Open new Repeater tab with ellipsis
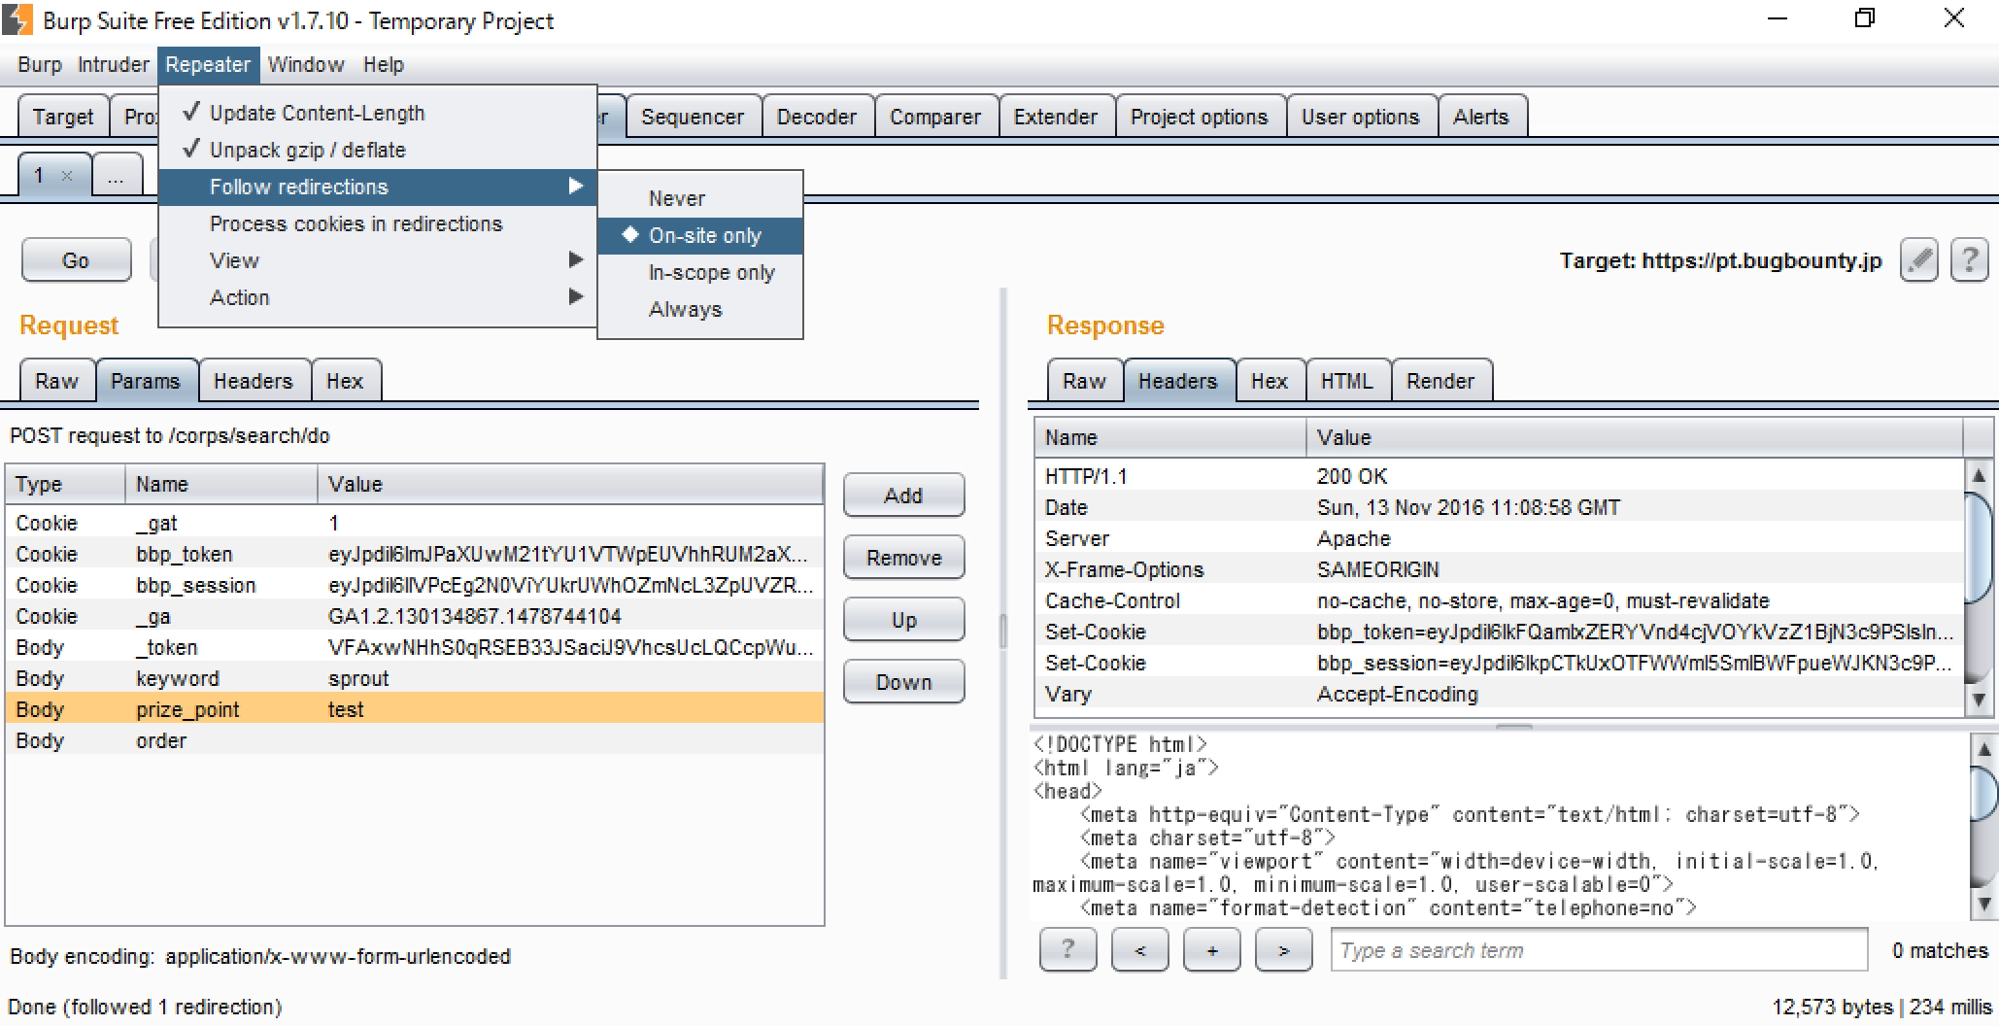The width and height of the screenshot is (1999, 1026). click(116, 176)
